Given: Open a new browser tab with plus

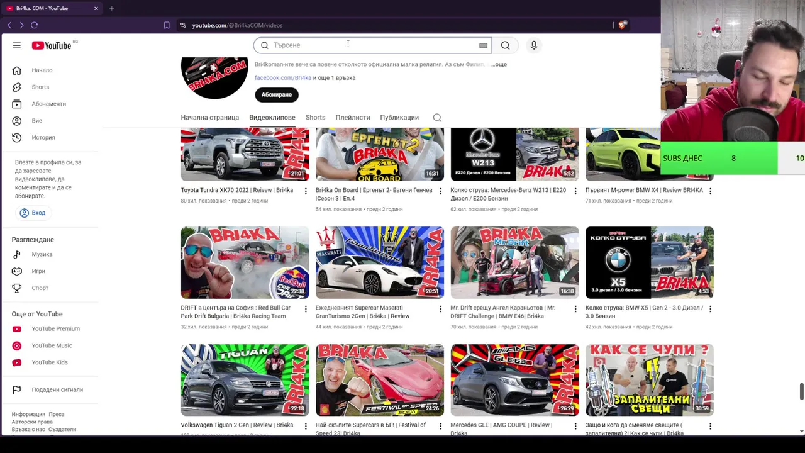Looking at the screenshot, I should tap(111, 8).
